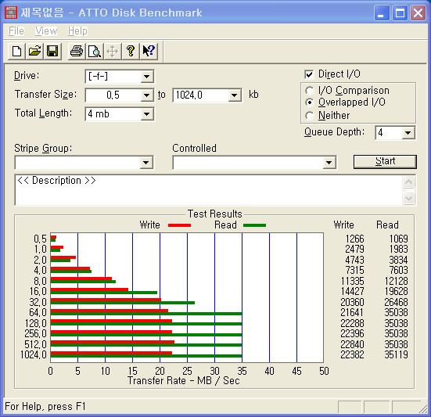Expand the Queue Depth dropdown
The width and height of the screenshot is (431, 417).
click(x=408, y=133)
